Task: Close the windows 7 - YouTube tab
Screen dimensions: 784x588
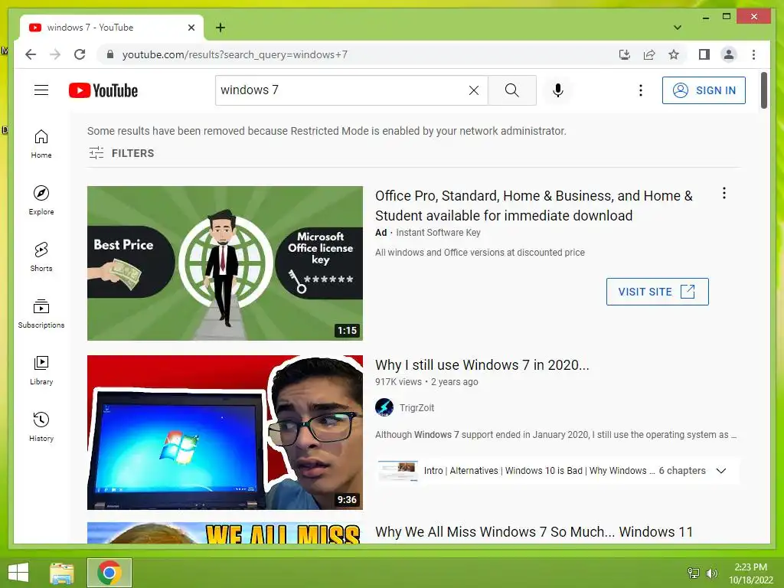Action: coord(191,28)
